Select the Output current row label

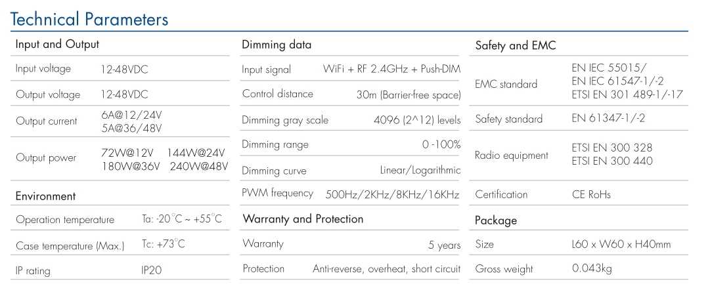click(x=47, y=121)
